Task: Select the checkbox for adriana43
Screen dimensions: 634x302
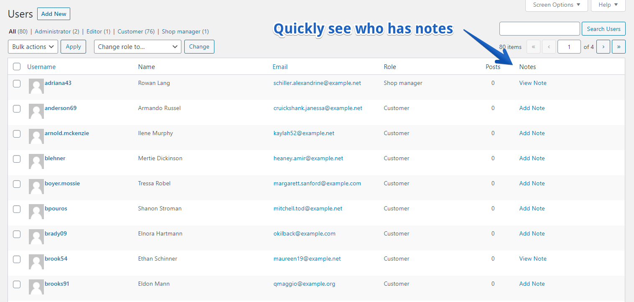Action: (16, 84)
